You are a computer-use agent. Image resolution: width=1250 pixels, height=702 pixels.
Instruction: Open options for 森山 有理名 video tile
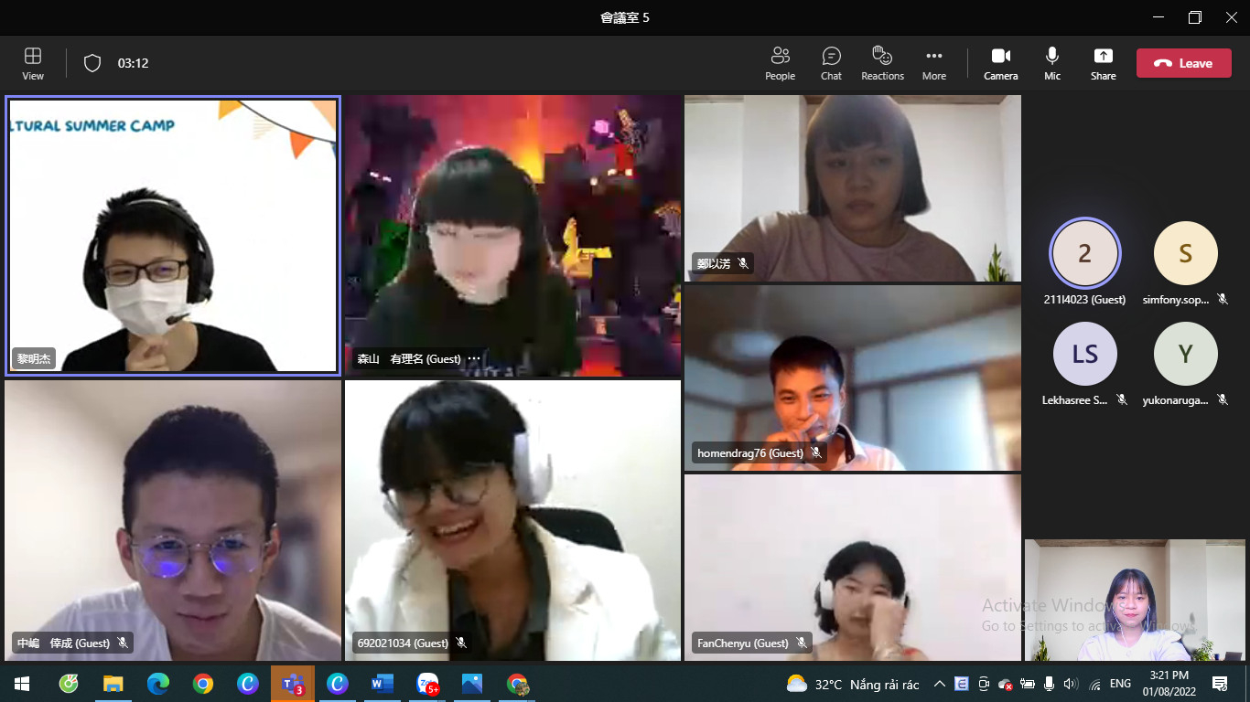474,359
